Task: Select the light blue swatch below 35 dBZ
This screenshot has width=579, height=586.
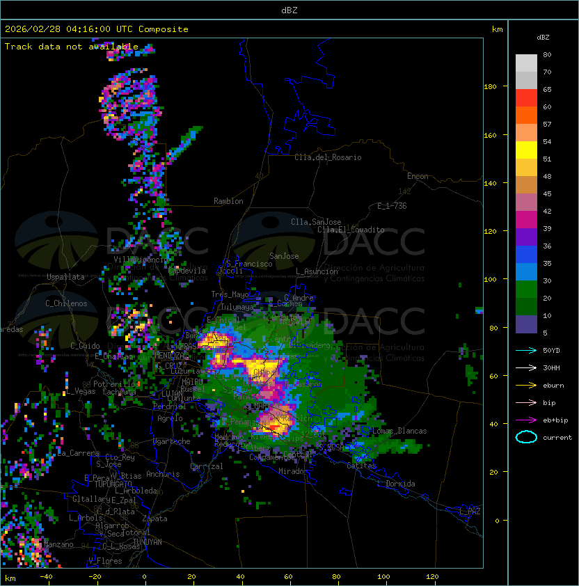Action: click(526, 271)
